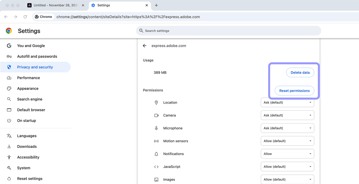The width and height of the screenshot is (359, 184).
Task: Open the Location permission dropdown
Action: coord(287,103)
